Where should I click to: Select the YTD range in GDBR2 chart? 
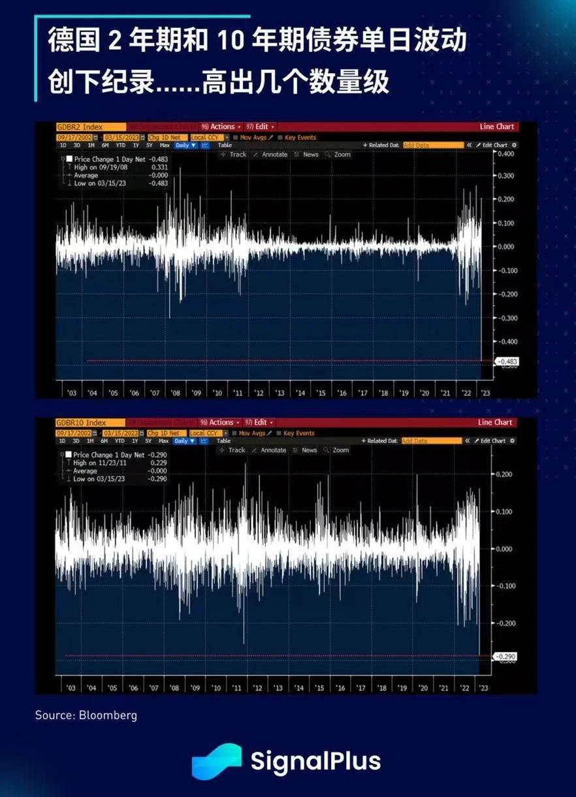(119, 146)
